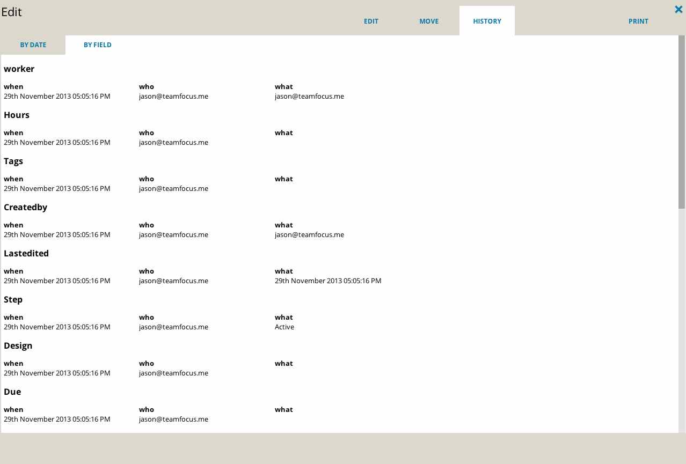
Task: Click the 'worker' field heading
Action: tap(19, 69)
